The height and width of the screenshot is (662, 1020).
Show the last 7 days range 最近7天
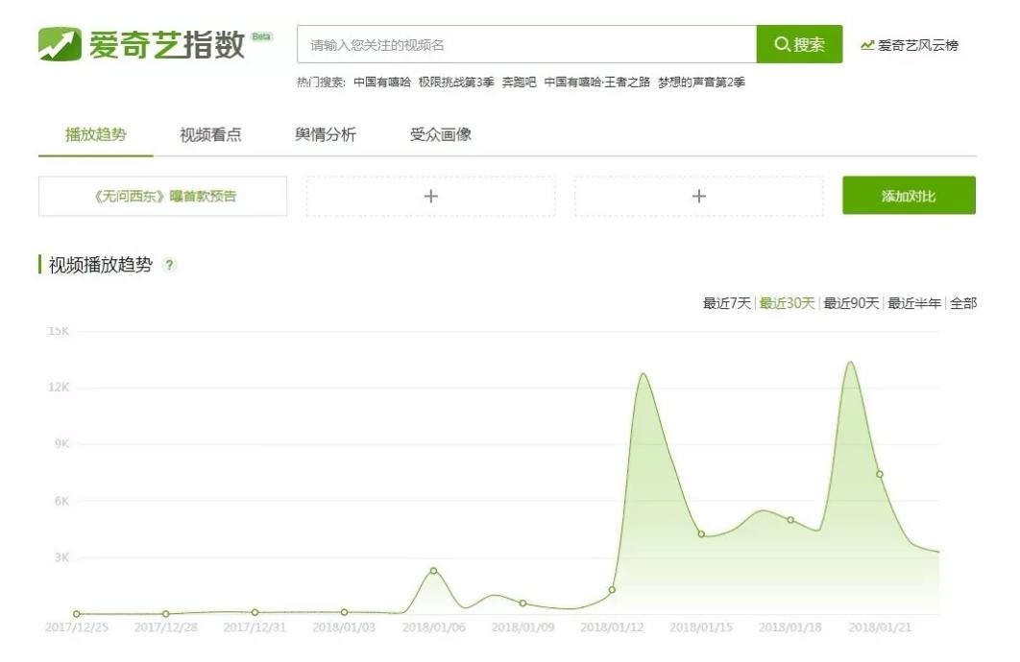[727, 303]
